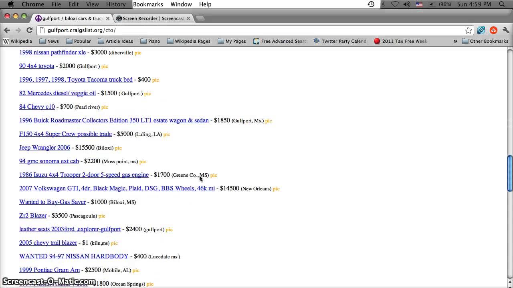Image resolution: width=513 pixels, height=288 pixels.
Task: Open the Window menu
Action: click(181, 4)
